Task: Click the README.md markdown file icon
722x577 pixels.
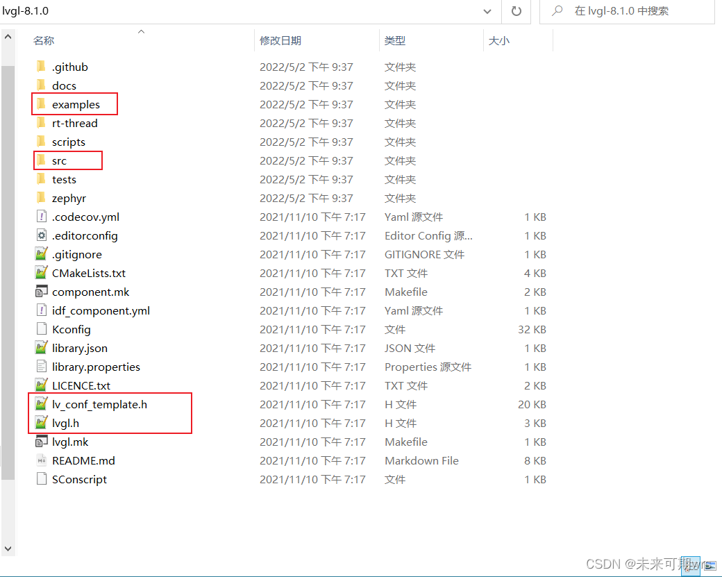Action: 42,460
